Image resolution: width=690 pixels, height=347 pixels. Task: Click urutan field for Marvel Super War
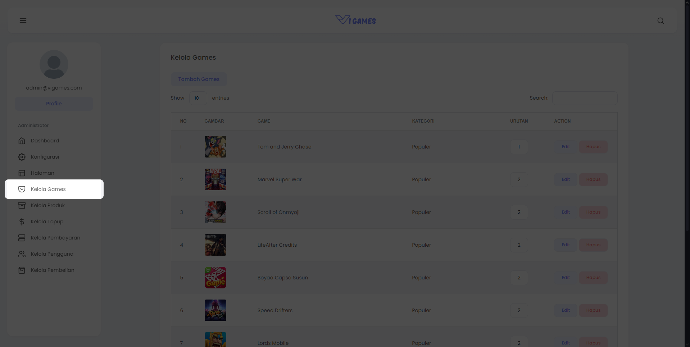[x=519, y=179]
